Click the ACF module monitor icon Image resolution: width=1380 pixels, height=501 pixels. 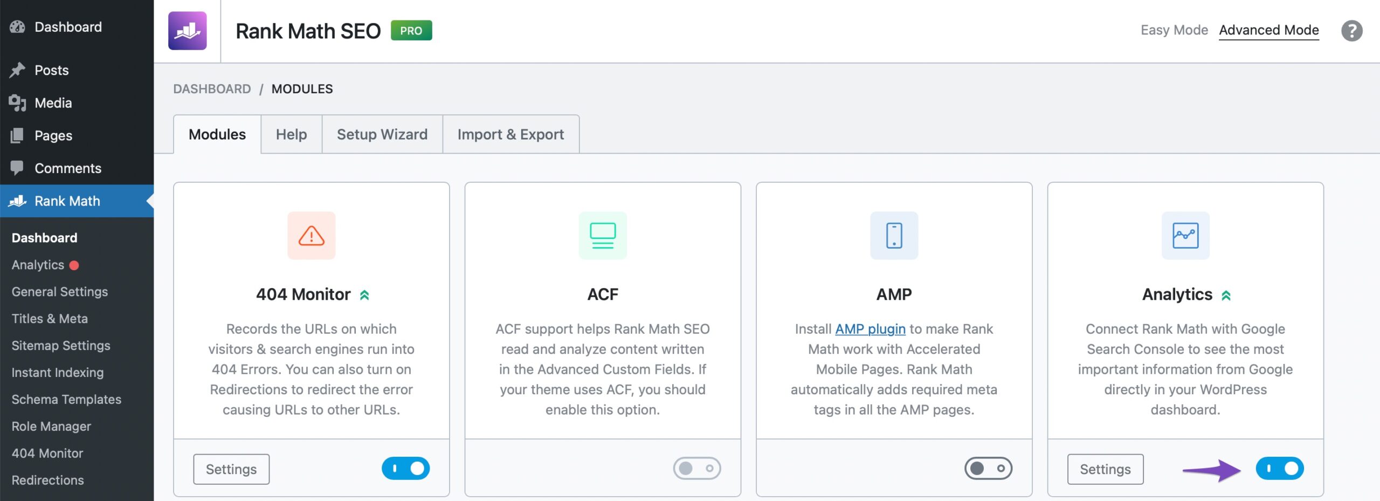(602, 236)
